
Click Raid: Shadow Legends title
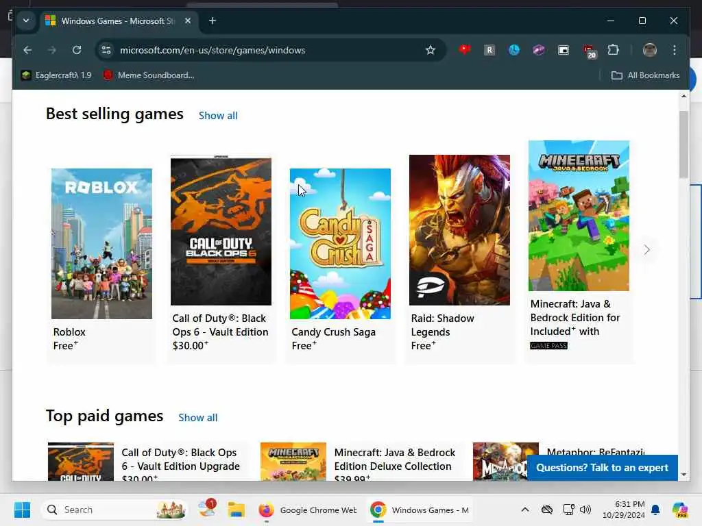442,325
